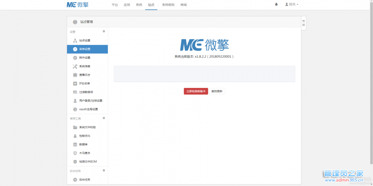Open the 系统帮助 menu
The image size is (373, 186).
(168, 5)
